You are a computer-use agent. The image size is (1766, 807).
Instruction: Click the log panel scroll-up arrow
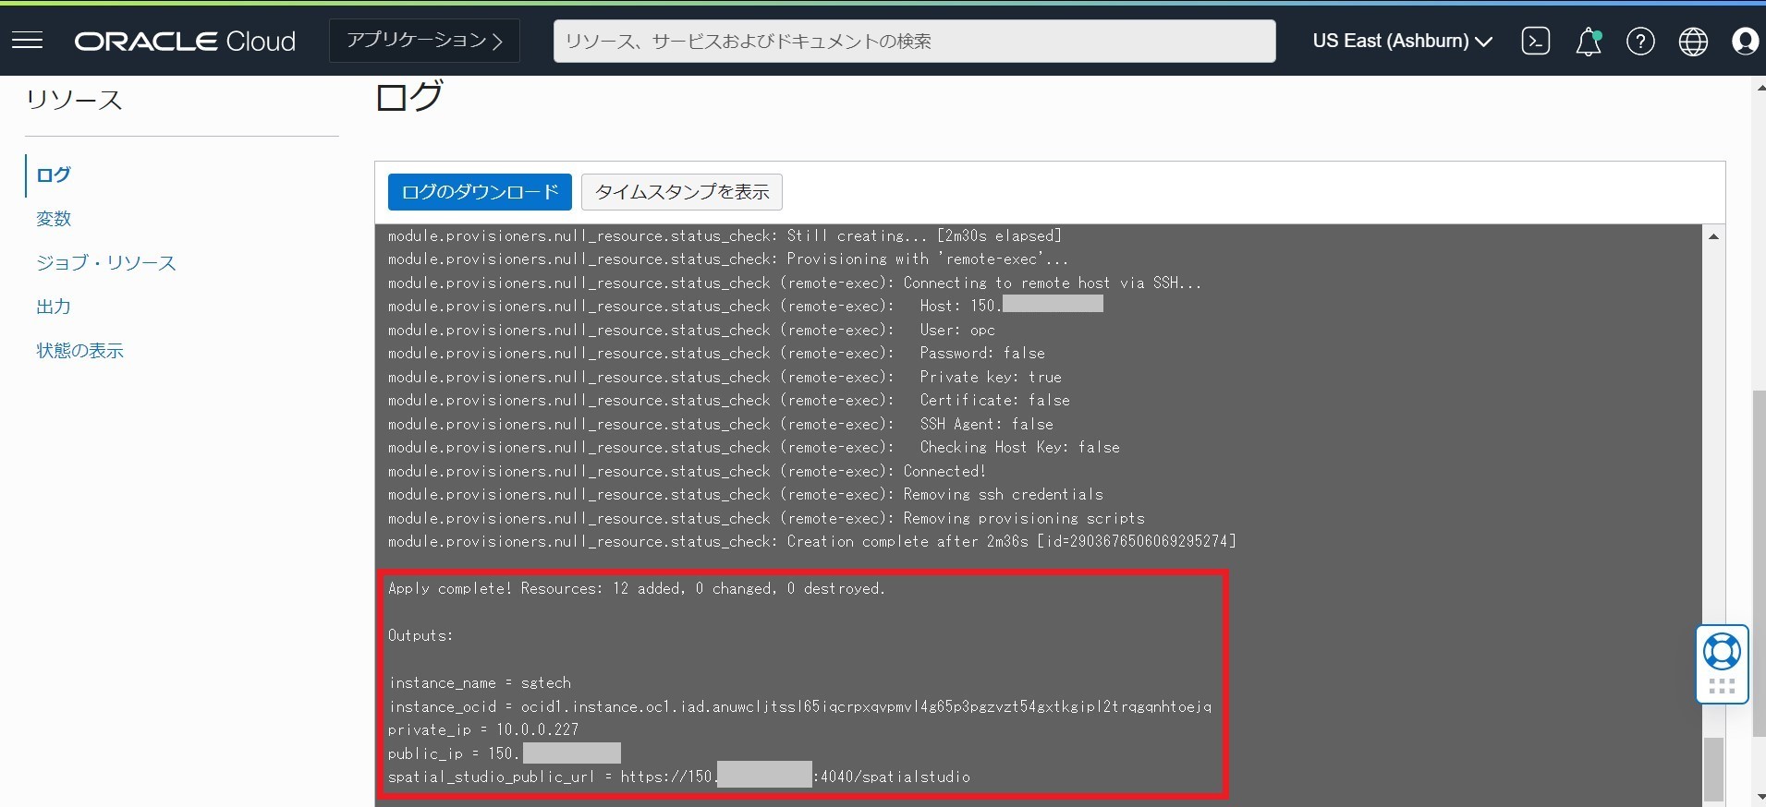1713,236
